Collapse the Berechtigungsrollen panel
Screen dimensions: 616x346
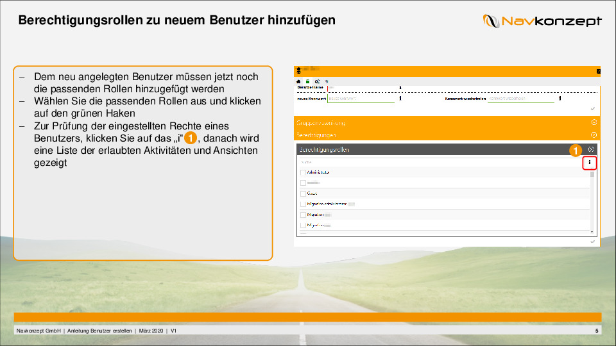pos(591,149)
